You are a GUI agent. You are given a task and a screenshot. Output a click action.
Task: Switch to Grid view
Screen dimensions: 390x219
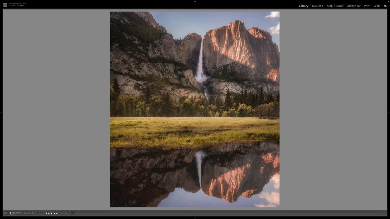pyautogui.click(x=6, y=213)
